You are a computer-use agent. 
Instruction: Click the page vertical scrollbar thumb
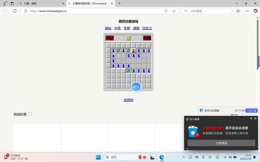(258, 45)
